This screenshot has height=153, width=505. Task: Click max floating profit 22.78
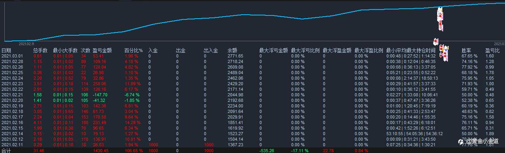tap(329, 151)
